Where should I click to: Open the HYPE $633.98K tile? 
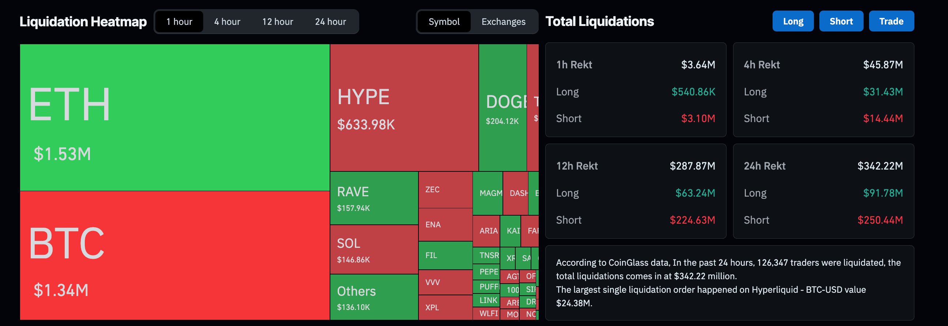point(404,107)
